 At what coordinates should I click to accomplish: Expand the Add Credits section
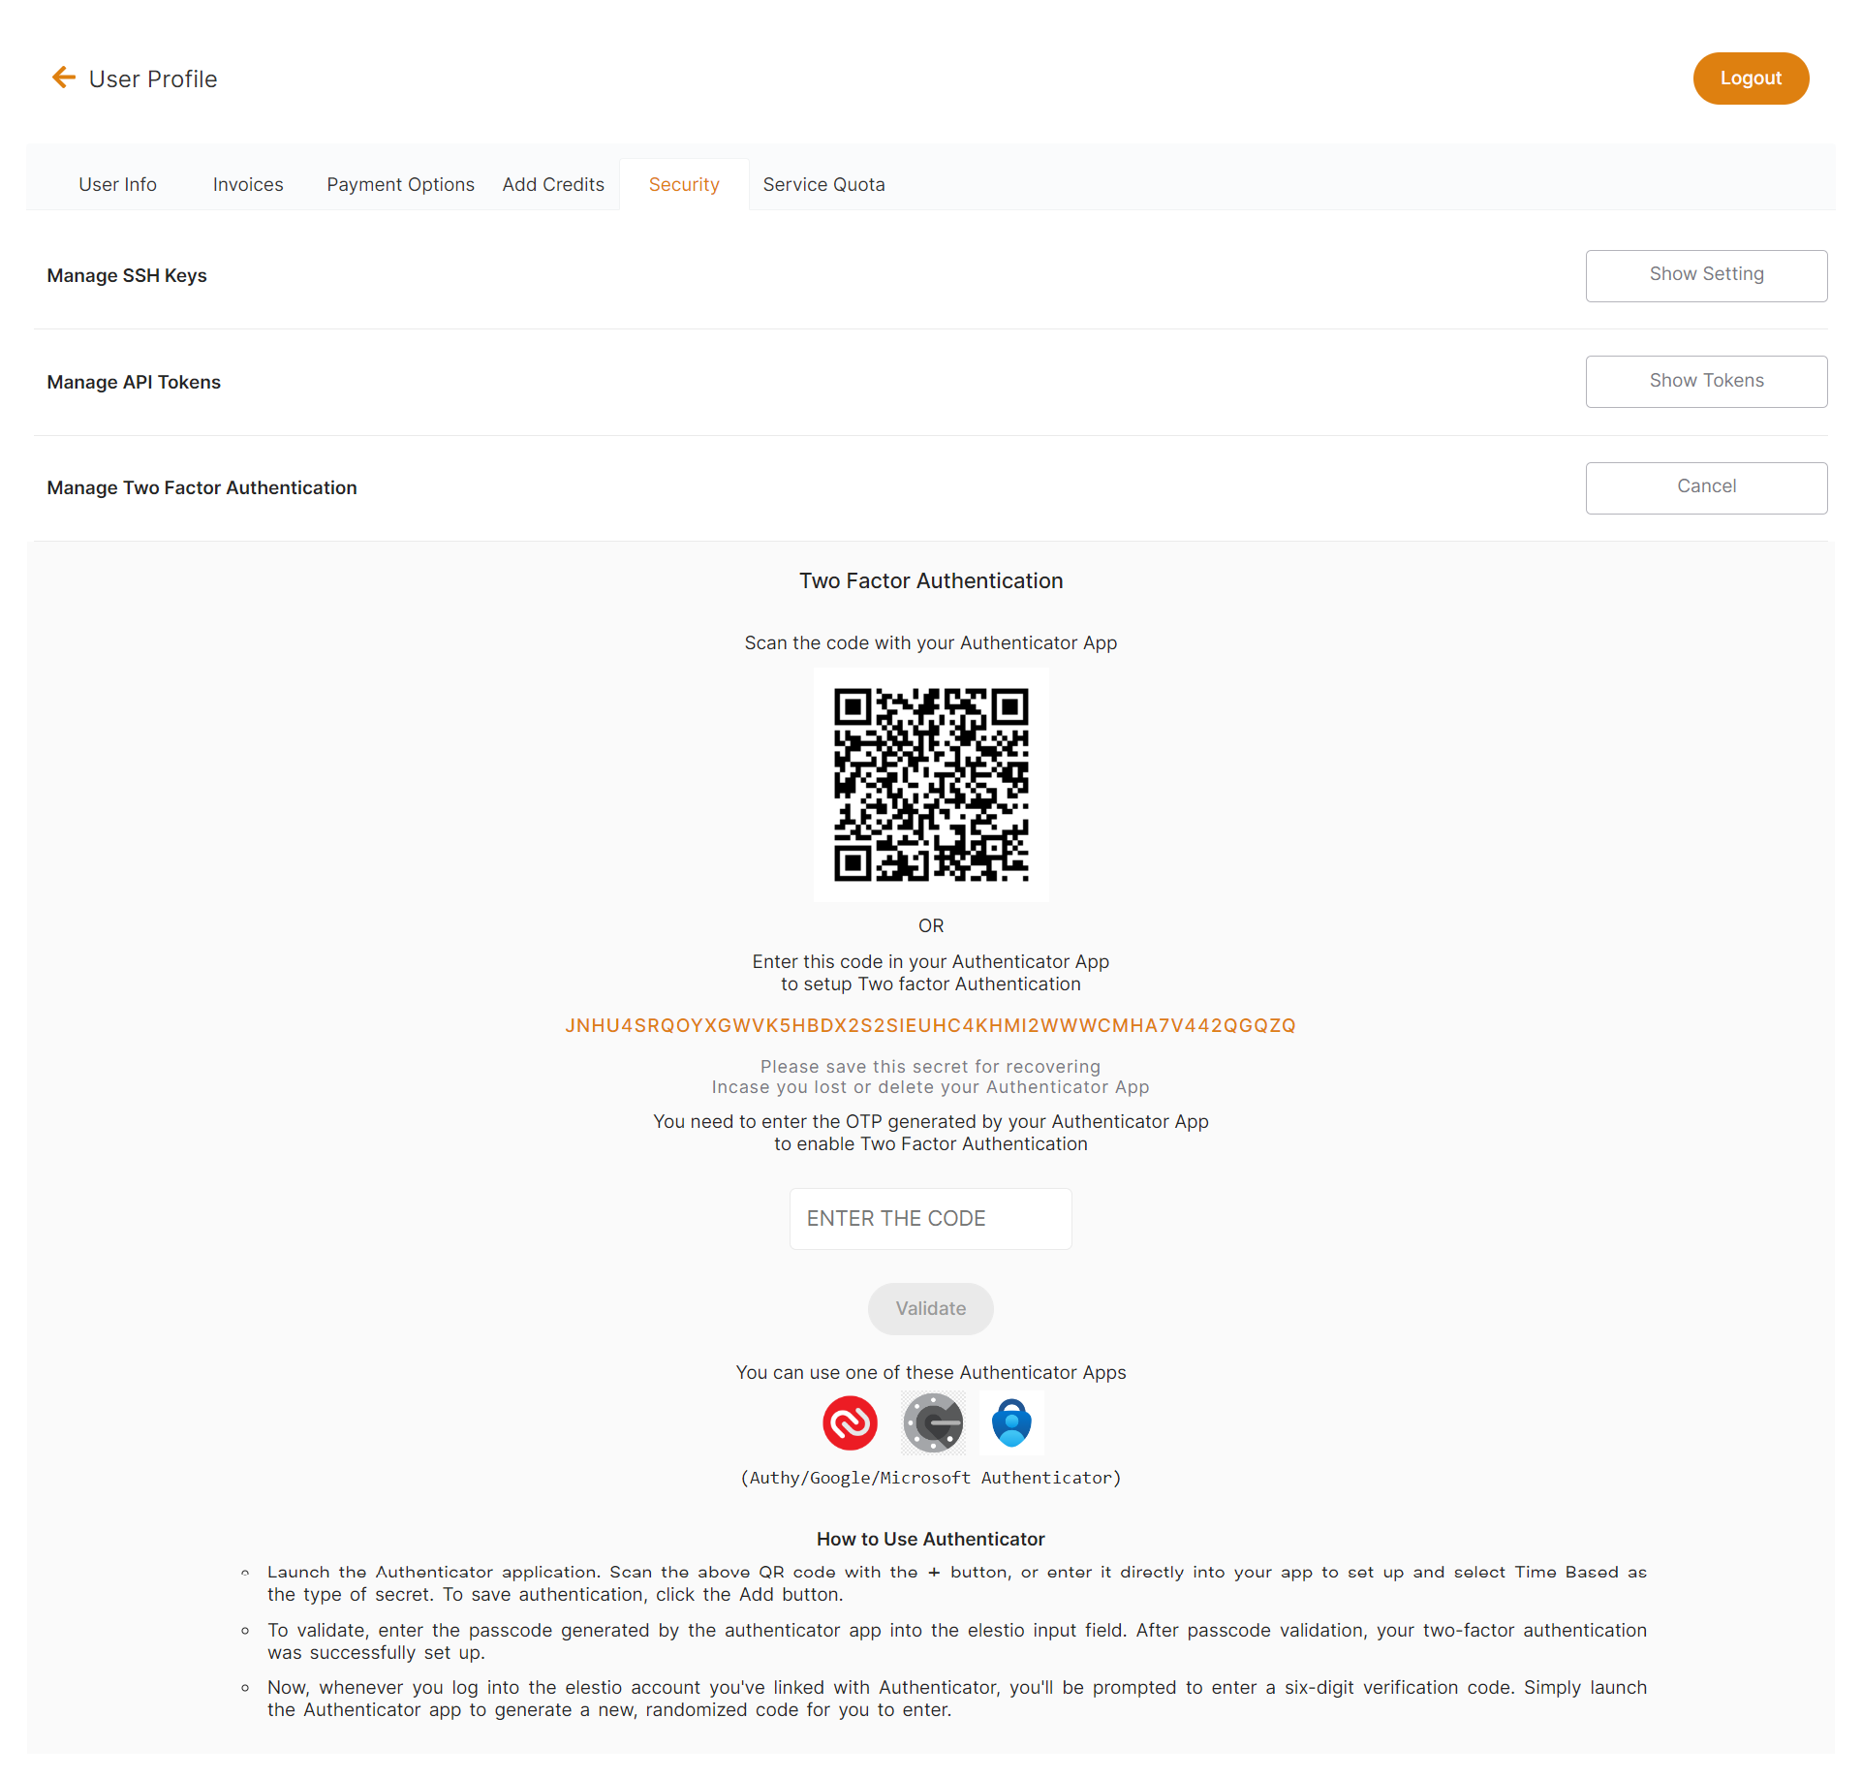click(552, 185)
